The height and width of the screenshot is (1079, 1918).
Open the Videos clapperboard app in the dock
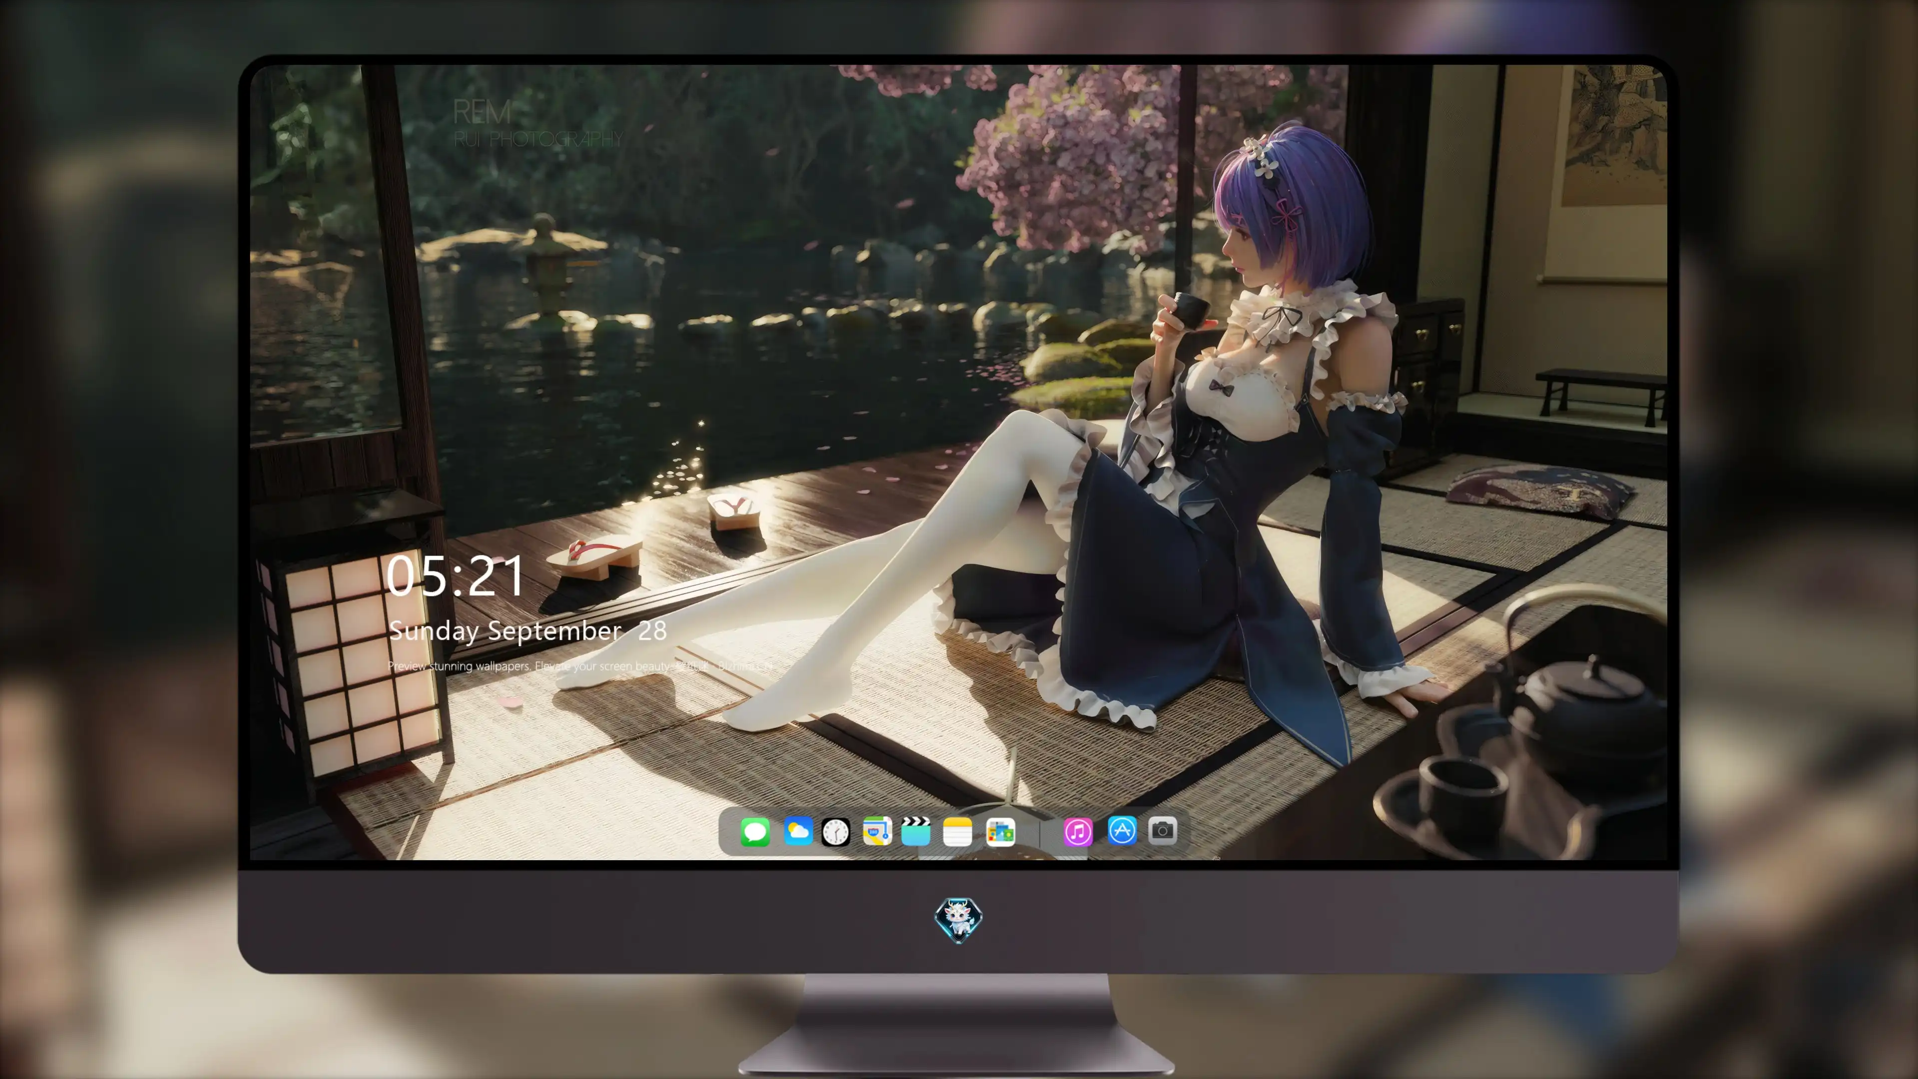tap(916, 831)
